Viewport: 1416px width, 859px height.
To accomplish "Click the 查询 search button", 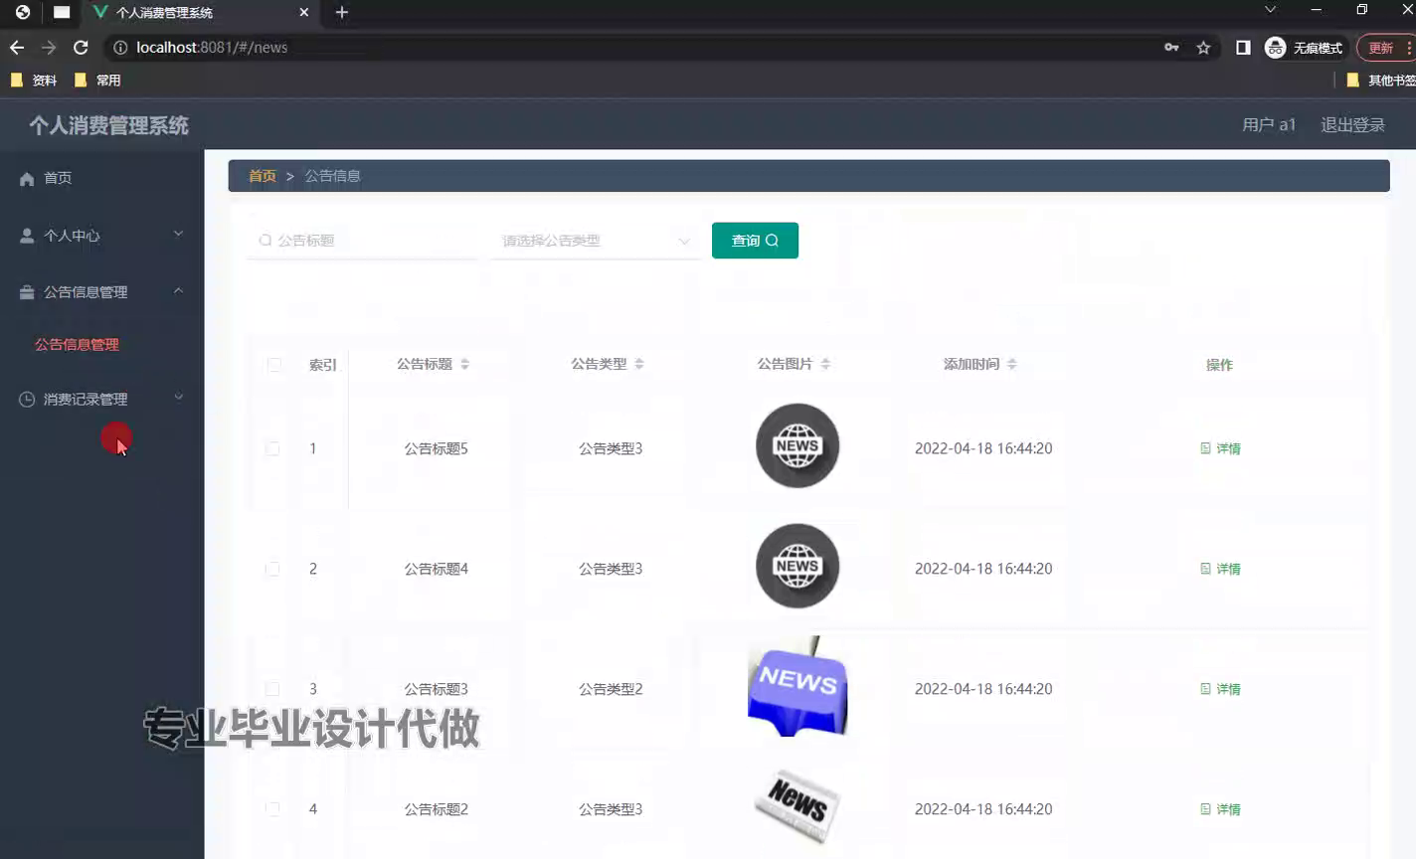I will pyautogui.click(x=755, y=241).
